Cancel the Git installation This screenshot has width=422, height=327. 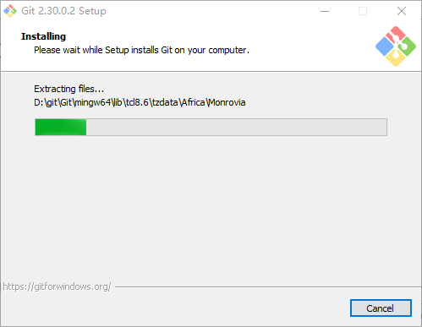(381, 308)
